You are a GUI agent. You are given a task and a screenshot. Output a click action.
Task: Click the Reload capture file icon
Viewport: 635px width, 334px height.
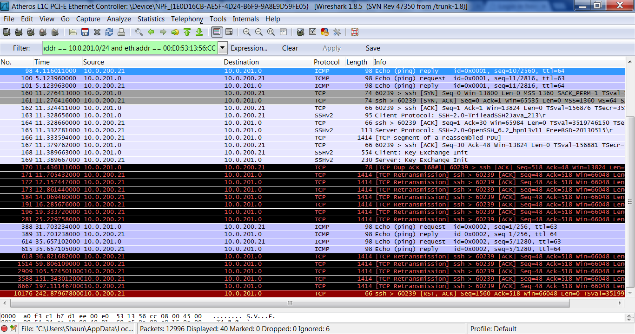[109, 32]
